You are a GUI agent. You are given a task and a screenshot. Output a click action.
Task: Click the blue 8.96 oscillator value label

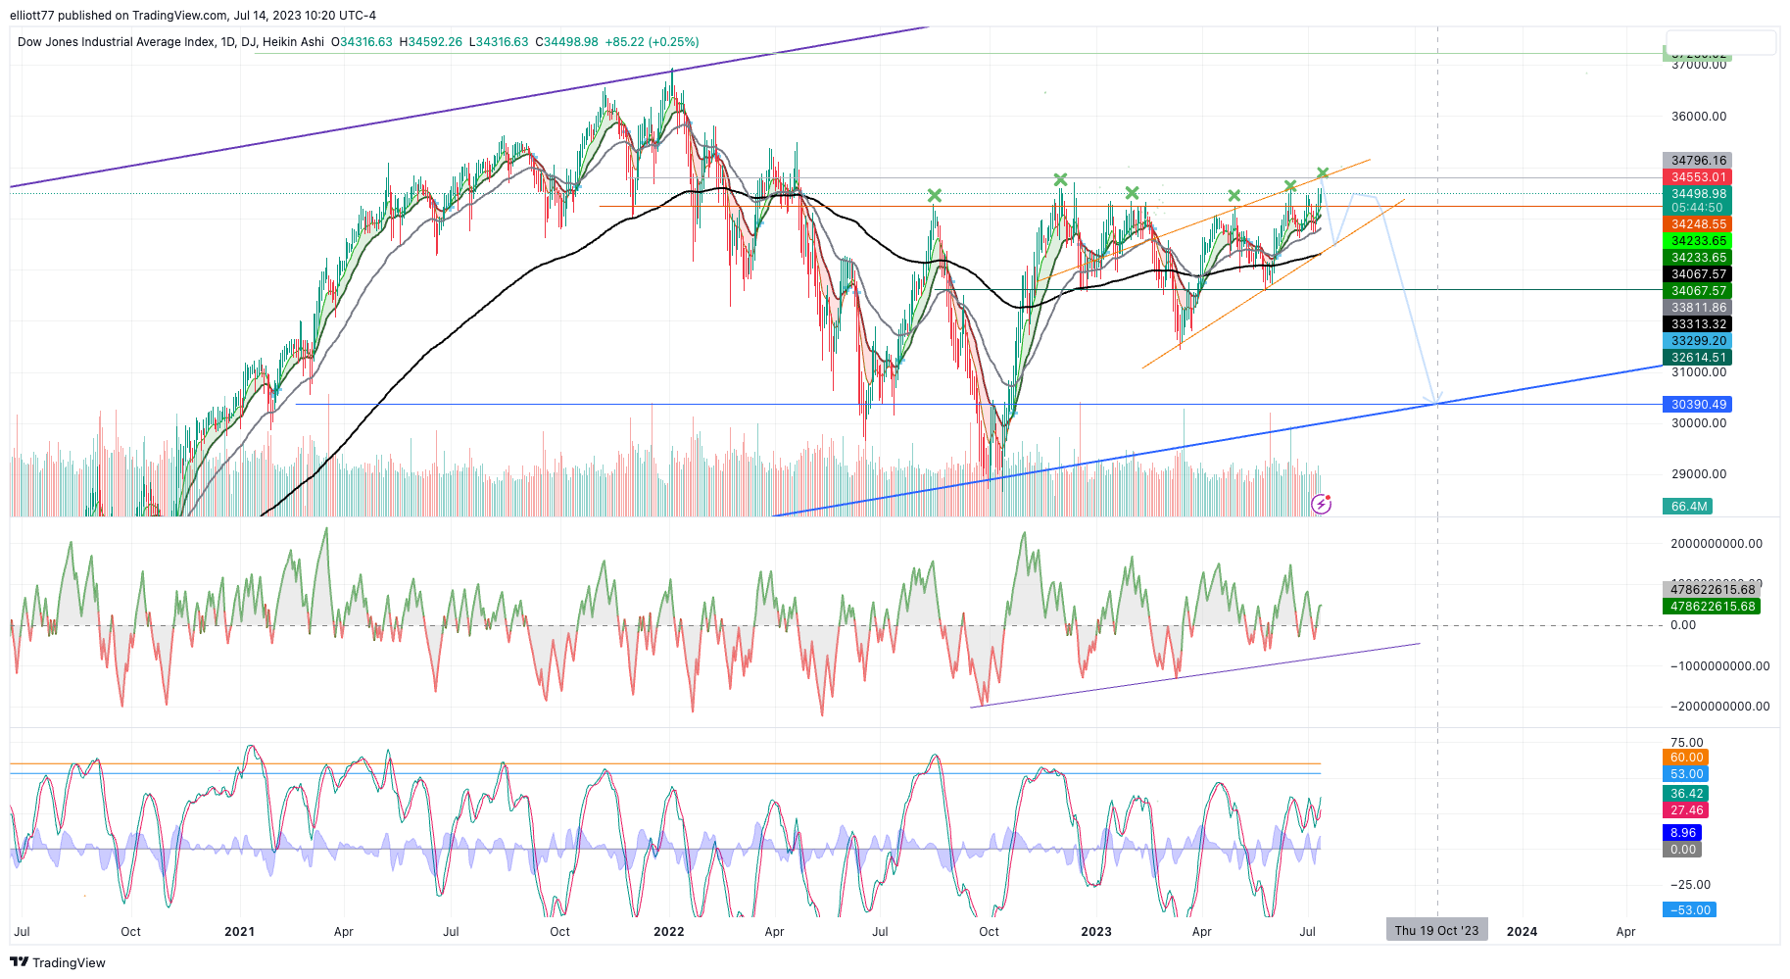click(1682, 833)
